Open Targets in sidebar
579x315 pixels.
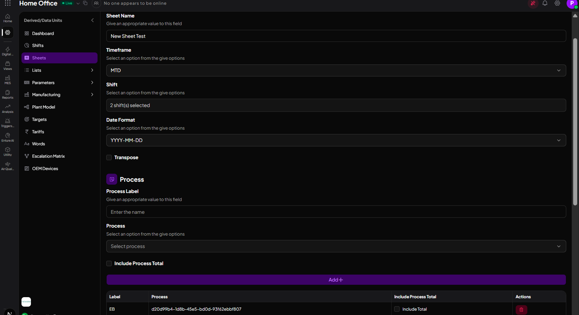[59, 119]
